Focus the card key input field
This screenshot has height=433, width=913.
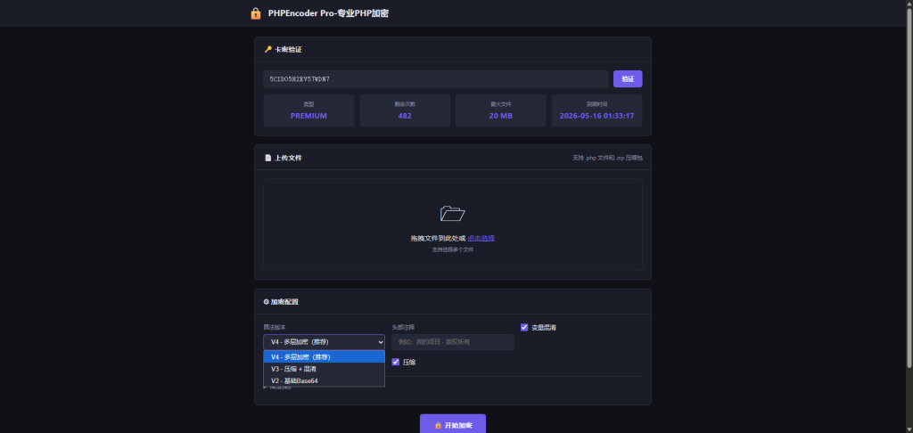[x=435, y=79]
